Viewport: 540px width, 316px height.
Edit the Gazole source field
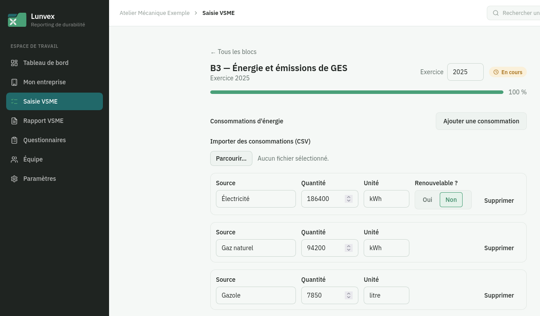(x=256, y=295)
